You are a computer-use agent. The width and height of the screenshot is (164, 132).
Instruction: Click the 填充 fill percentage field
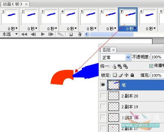(158, 75)
